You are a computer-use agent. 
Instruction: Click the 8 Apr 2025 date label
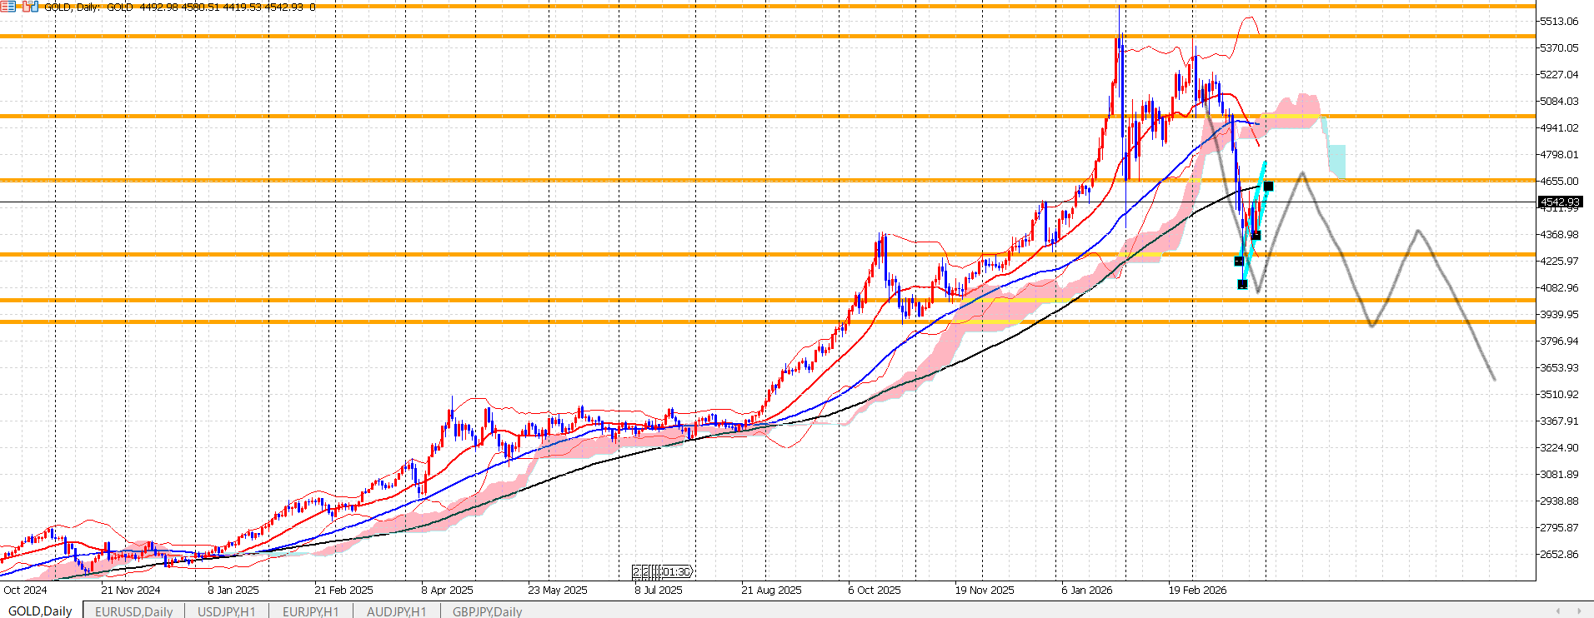[447, 590]
